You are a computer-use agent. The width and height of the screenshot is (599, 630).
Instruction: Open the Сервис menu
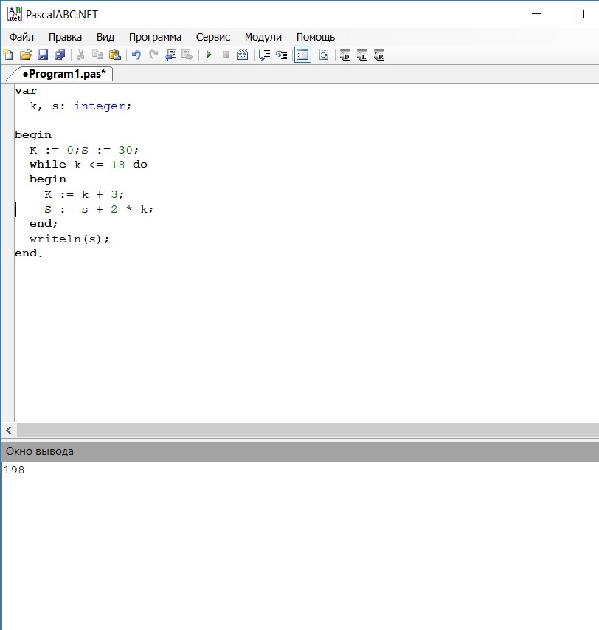213,37
